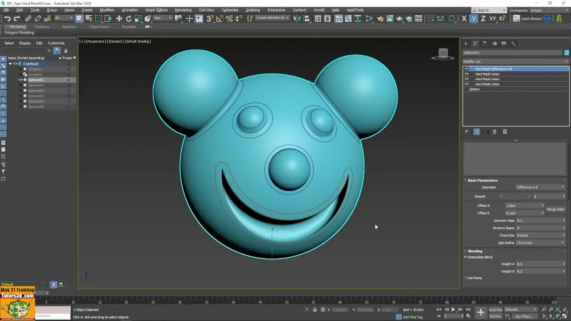Toggle the Interpolate Blend checkbox
Screen dimensions: 571x321
coord(465,257)
